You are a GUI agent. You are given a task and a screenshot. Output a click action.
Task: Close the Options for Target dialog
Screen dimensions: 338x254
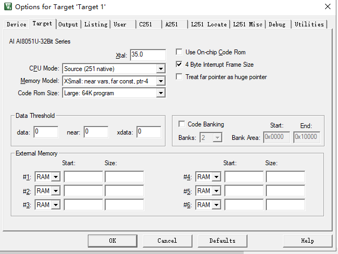click(327, 6)
